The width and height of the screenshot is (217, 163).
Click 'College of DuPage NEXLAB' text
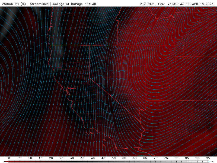click(74, 4)
